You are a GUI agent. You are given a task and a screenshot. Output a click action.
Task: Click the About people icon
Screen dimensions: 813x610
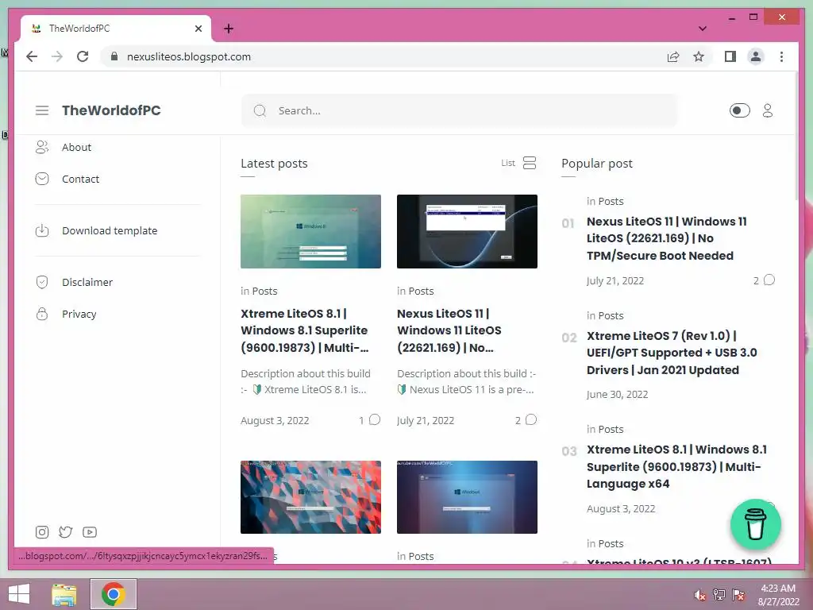click(x=42, y=147)
